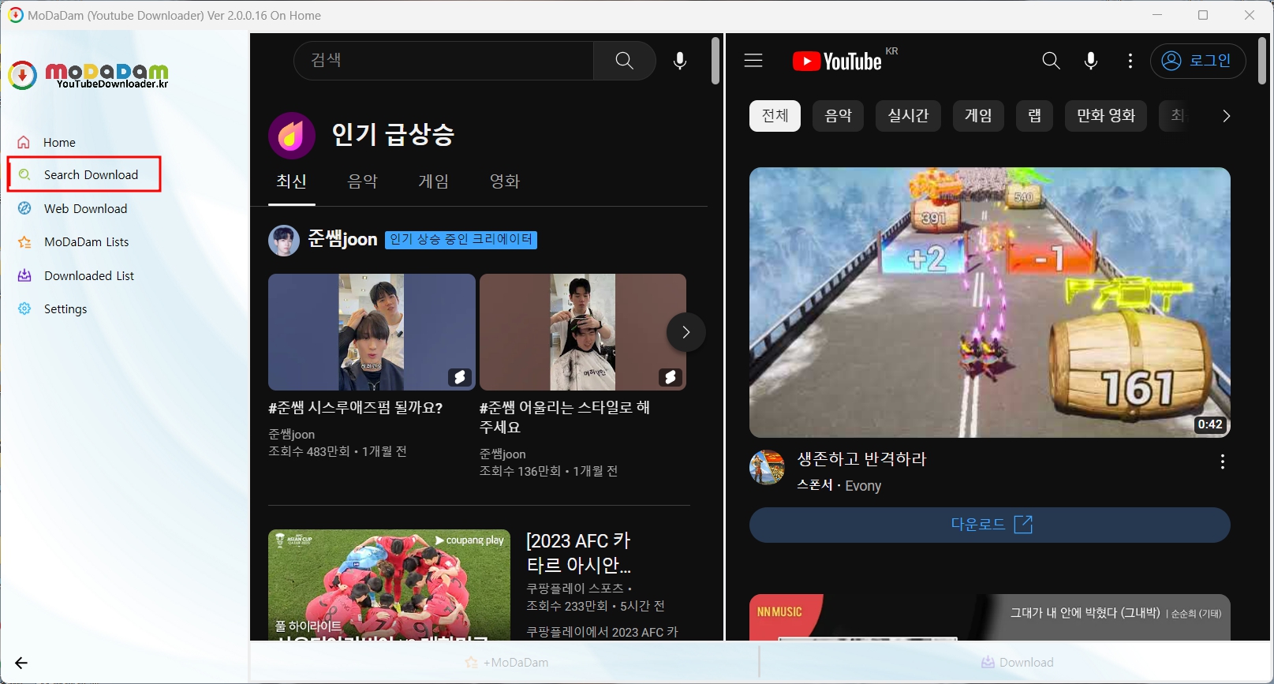1274x684 pixels.
Task: Select the 만화 영화 filter chip
Action: [1105, 116]
